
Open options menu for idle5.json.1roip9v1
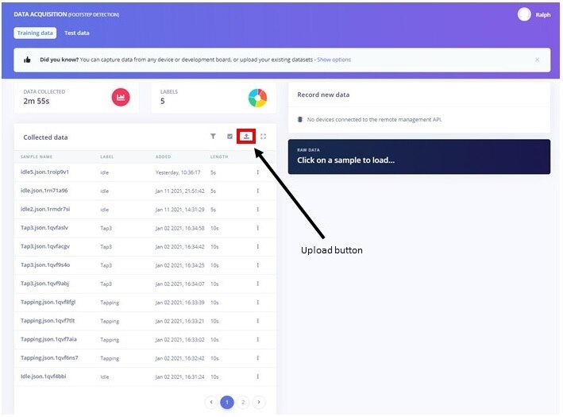[258, 172]
